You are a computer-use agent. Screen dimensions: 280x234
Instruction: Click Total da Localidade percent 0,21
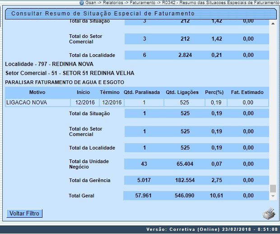217,55
